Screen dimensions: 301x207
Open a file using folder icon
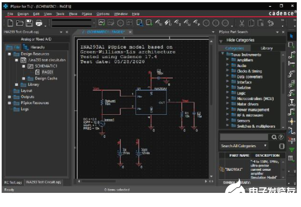click(19, 23)
